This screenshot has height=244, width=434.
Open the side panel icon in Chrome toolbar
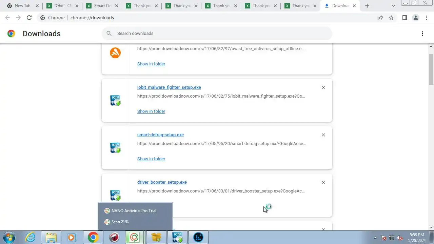coord(405,18)
